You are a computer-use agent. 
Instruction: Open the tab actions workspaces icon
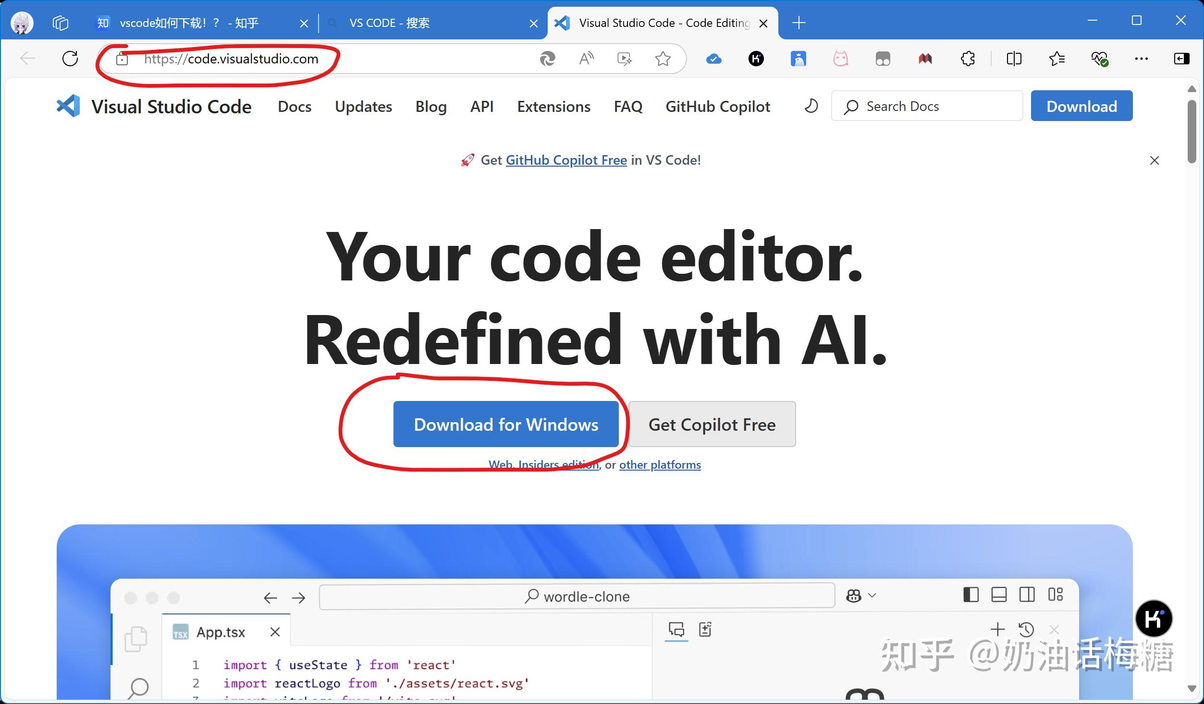(61, 23)
